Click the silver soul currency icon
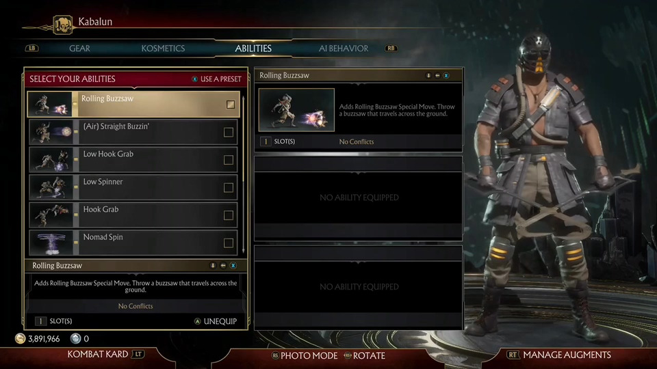Viewport: 657px width, 369px height. click(x=75, y=338)
